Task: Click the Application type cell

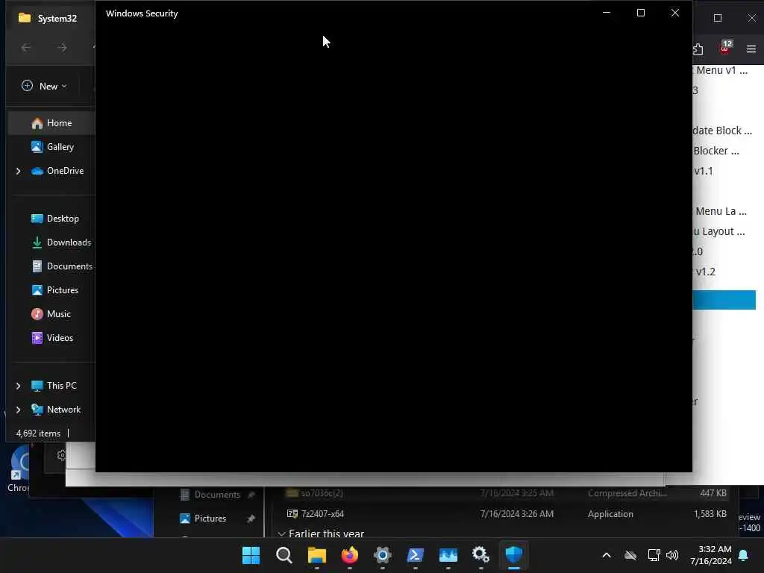Action: [610, 514]
